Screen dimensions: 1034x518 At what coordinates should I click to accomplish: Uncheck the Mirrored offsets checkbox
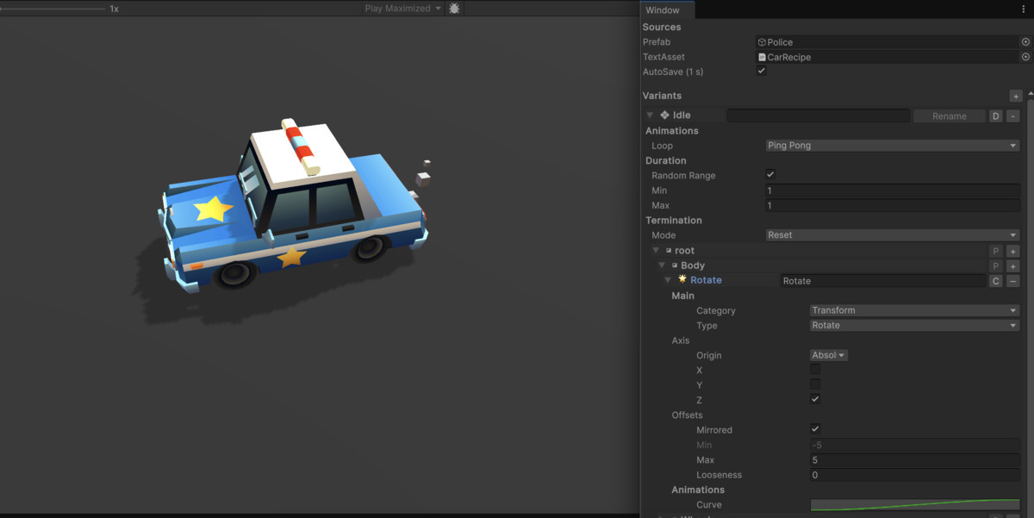tap(815, 429)
